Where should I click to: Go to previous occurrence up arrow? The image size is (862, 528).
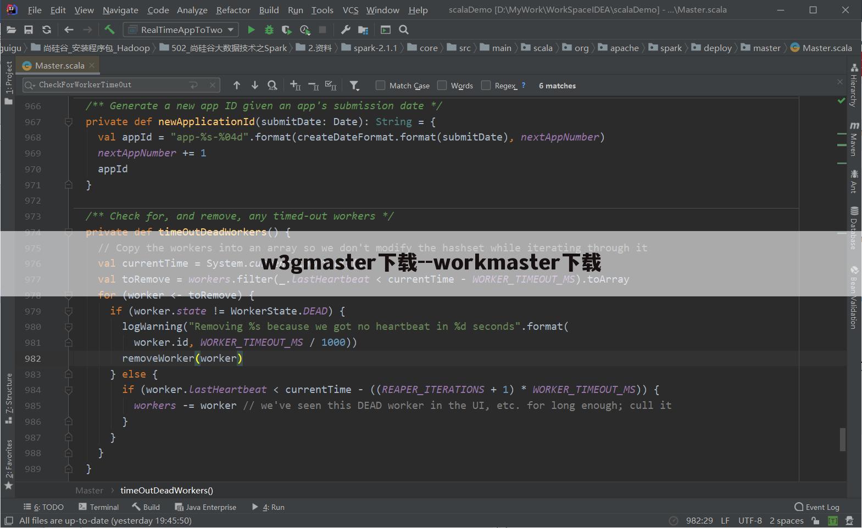click(x=237, y=85)
